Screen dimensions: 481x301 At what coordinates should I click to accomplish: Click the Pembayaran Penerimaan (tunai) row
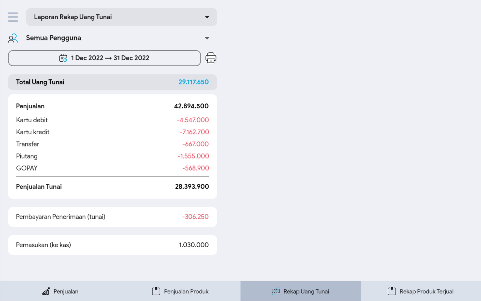point(112,217)
